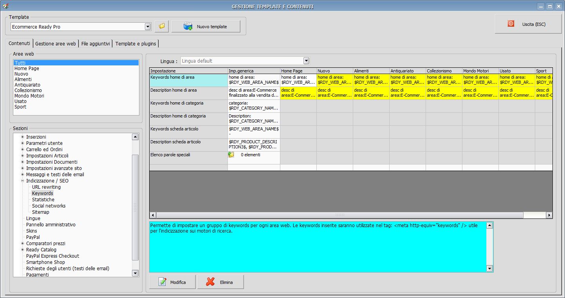The height and width of the screenshot is (298, 565).
Task: Switch to Template e plugins tab
Action: click(135, 43)
